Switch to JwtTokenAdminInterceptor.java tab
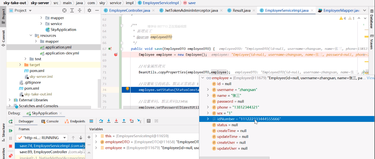Image resolution: width=375 pixels, height=159 pixels. (x=192, y=10)
